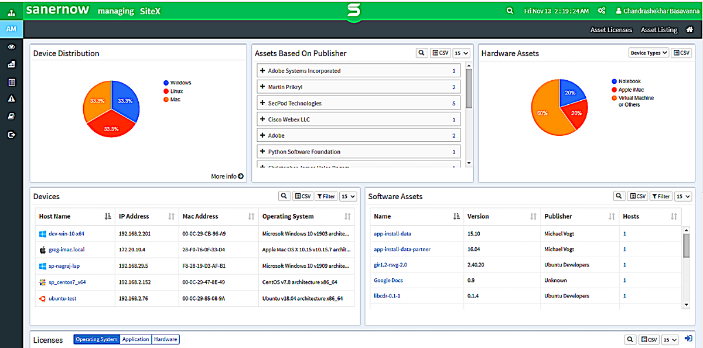Click the logout arrow icon in the sidebar

coord(11,134)
